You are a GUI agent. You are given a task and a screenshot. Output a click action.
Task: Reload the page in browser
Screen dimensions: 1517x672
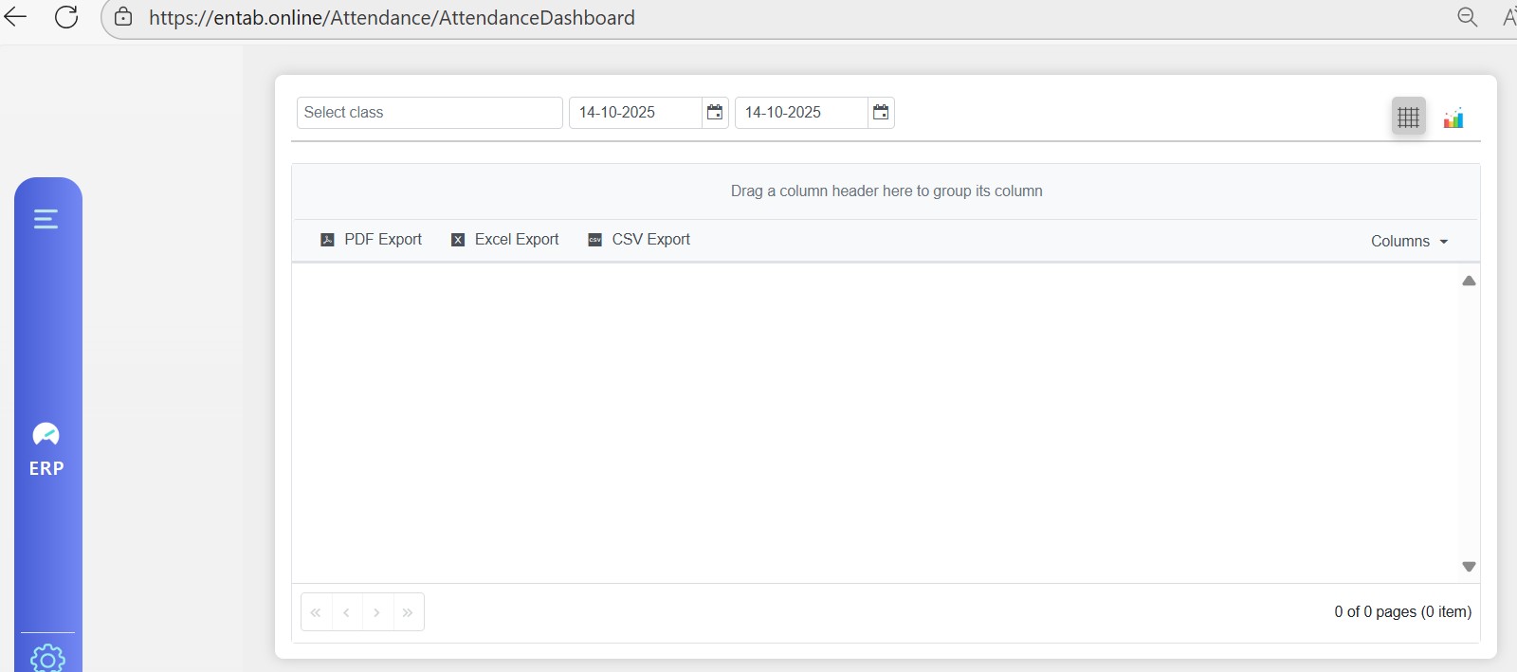click(x=66, y=17)
